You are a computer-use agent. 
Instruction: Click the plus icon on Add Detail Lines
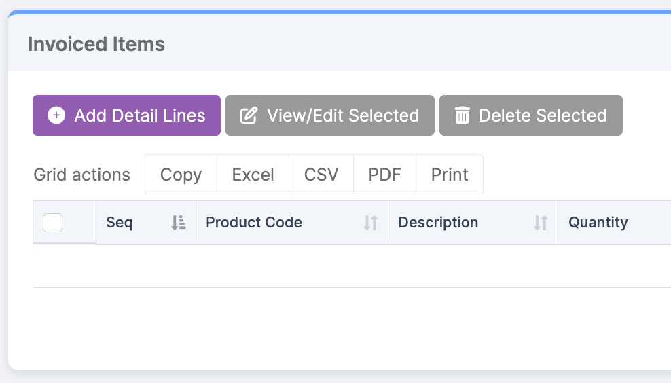click(x=56, y=115)
